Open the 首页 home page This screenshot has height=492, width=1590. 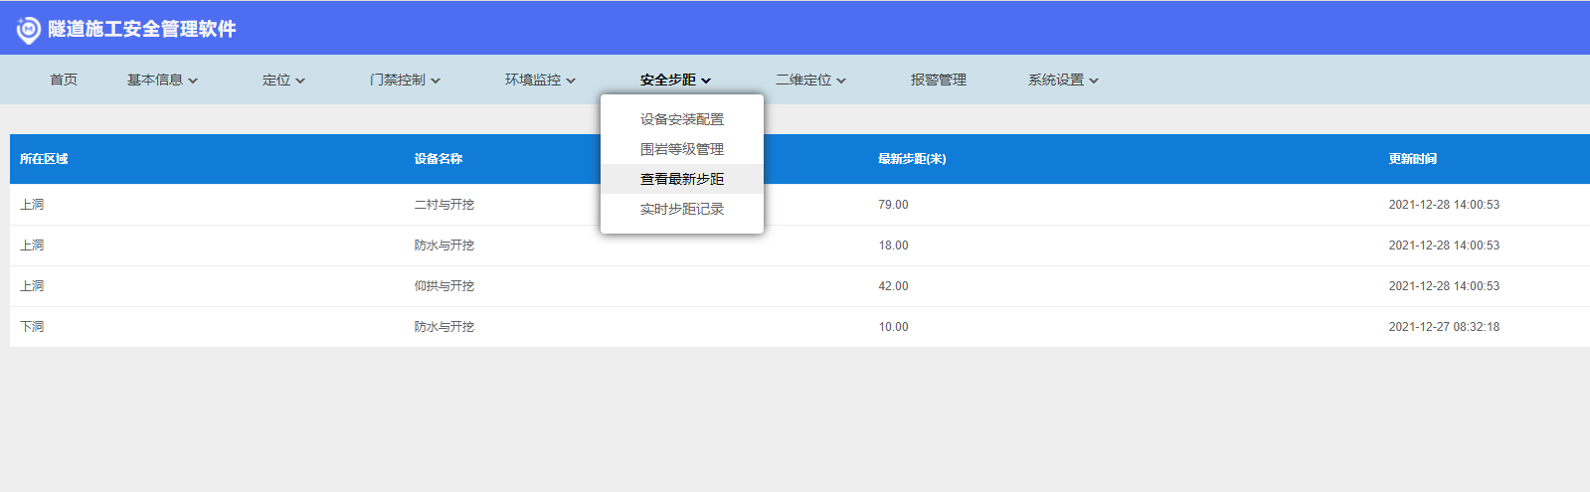click(64, 80)
